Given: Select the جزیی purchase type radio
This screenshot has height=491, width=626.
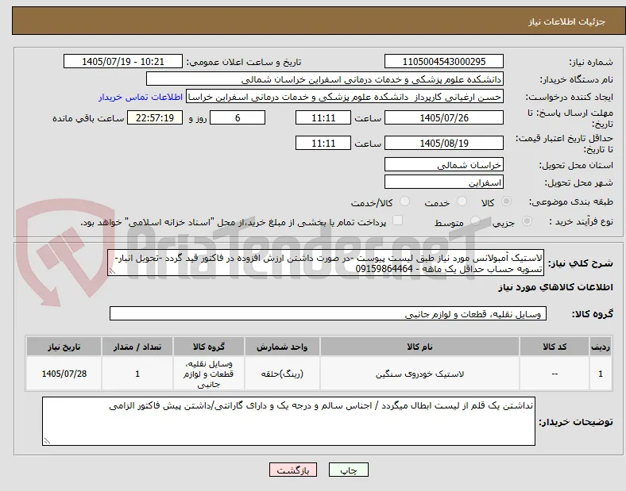Looking at the screenshot, I should [x=527, y=221].
